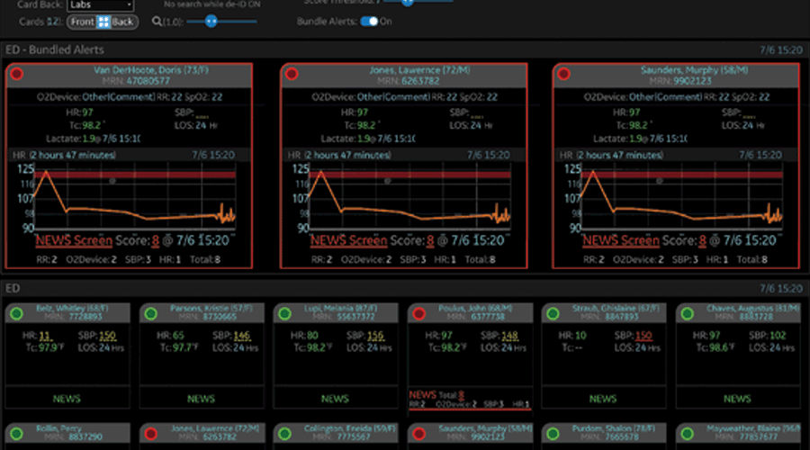This screenshot has height=450, width=810.
Task: Click red status circle on bundled Saunders, Murphy card
Action: click(563, 74)
